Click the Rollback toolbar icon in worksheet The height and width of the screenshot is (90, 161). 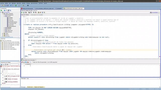[x=36, y=12]
